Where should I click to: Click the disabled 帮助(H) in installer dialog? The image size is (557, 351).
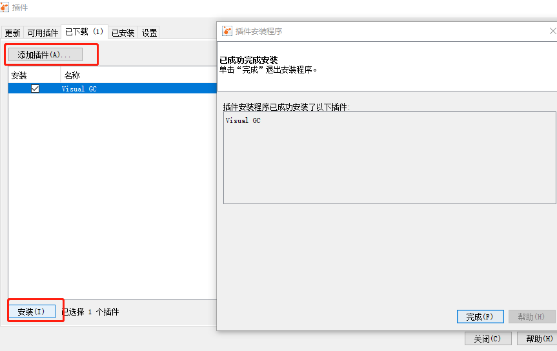click(x=532, y=317)
